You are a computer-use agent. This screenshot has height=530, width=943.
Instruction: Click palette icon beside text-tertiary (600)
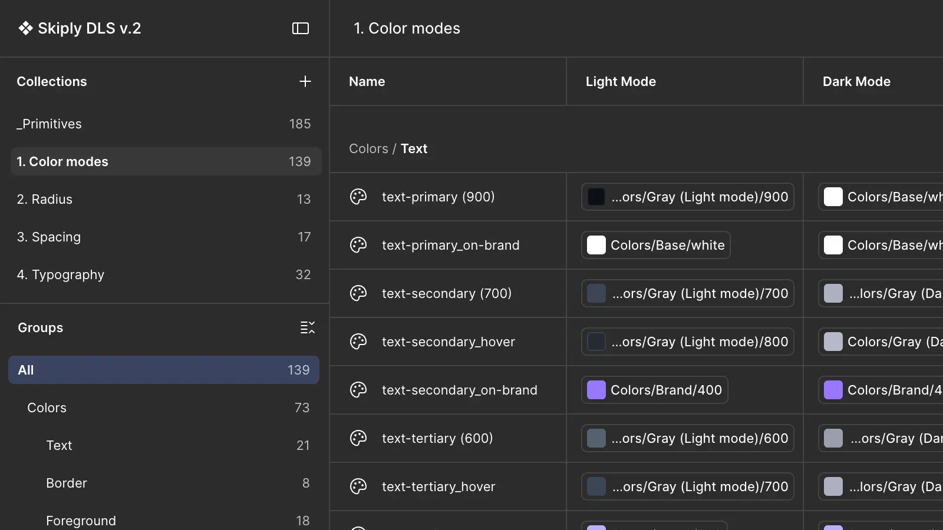pyautogui.click(x=358, y=438)
